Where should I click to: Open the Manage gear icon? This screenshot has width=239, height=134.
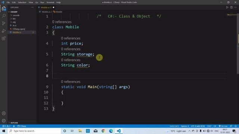pos(4,121)
